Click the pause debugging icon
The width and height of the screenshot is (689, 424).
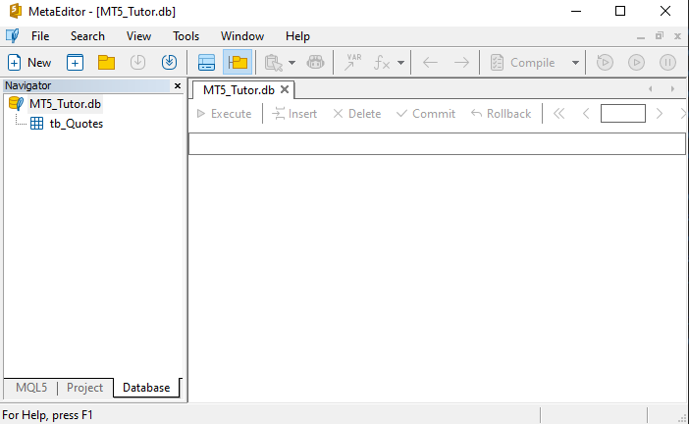click(668, 63)
